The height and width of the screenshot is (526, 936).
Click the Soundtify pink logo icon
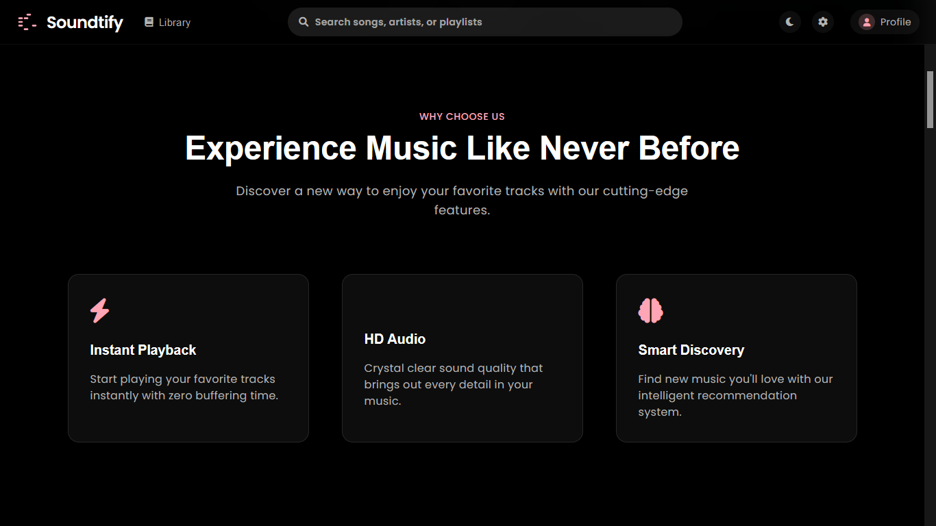point(27,22)
